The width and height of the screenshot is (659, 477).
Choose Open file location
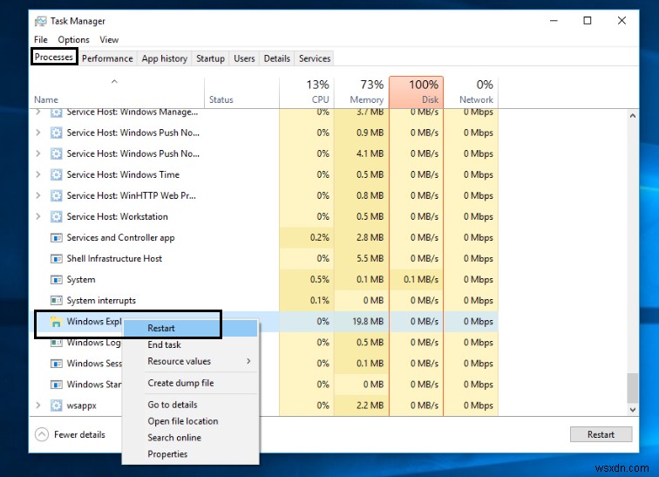pos(190,421)
